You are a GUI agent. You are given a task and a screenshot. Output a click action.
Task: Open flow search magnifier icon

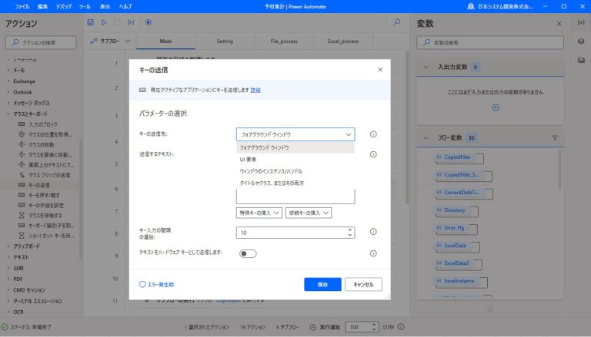[397, 22]
